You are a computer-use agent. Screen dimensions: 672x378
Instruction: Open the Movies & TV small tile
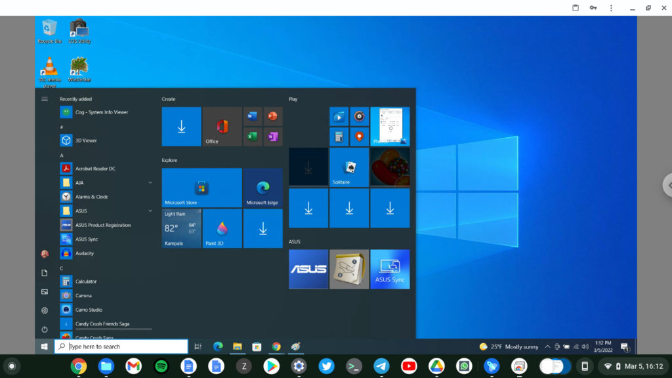click(339, 116)
